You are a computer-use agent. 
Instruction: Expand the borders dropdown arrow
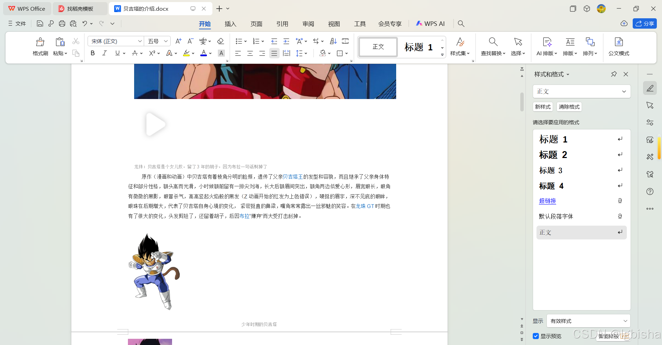pos(347,53)
